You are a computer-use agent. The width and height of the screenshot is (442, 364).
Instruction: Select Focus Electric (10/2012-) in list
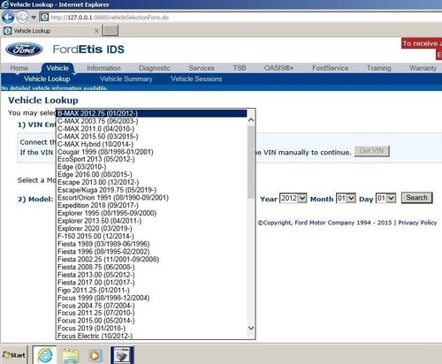pyautogui.click(x=152, y=336)
